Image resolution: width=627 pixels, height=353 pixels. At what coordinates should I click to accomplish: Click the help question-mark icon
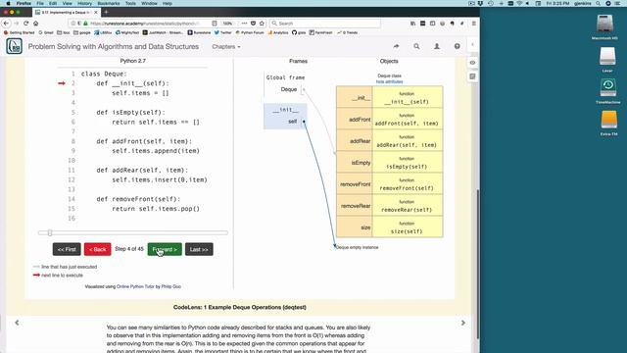click(458, 46)
